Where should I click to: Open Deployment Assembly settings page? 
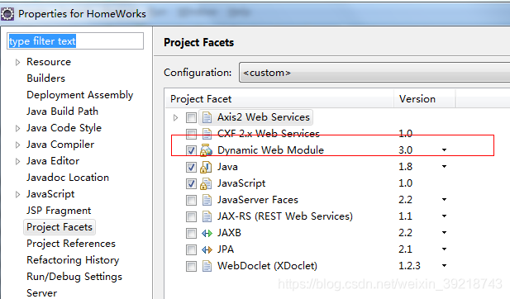click(79, 95)
